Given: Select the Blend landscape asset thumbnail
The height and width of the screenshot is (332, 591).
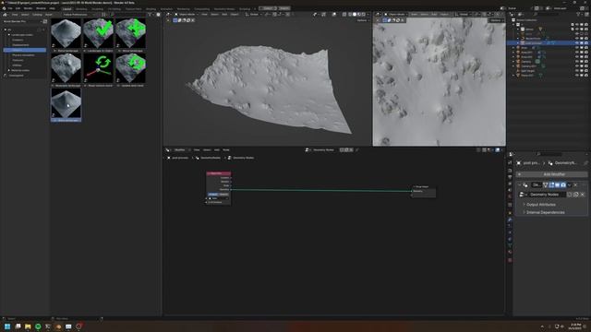Looking at the screenshot, I should (x=66, y=33).
